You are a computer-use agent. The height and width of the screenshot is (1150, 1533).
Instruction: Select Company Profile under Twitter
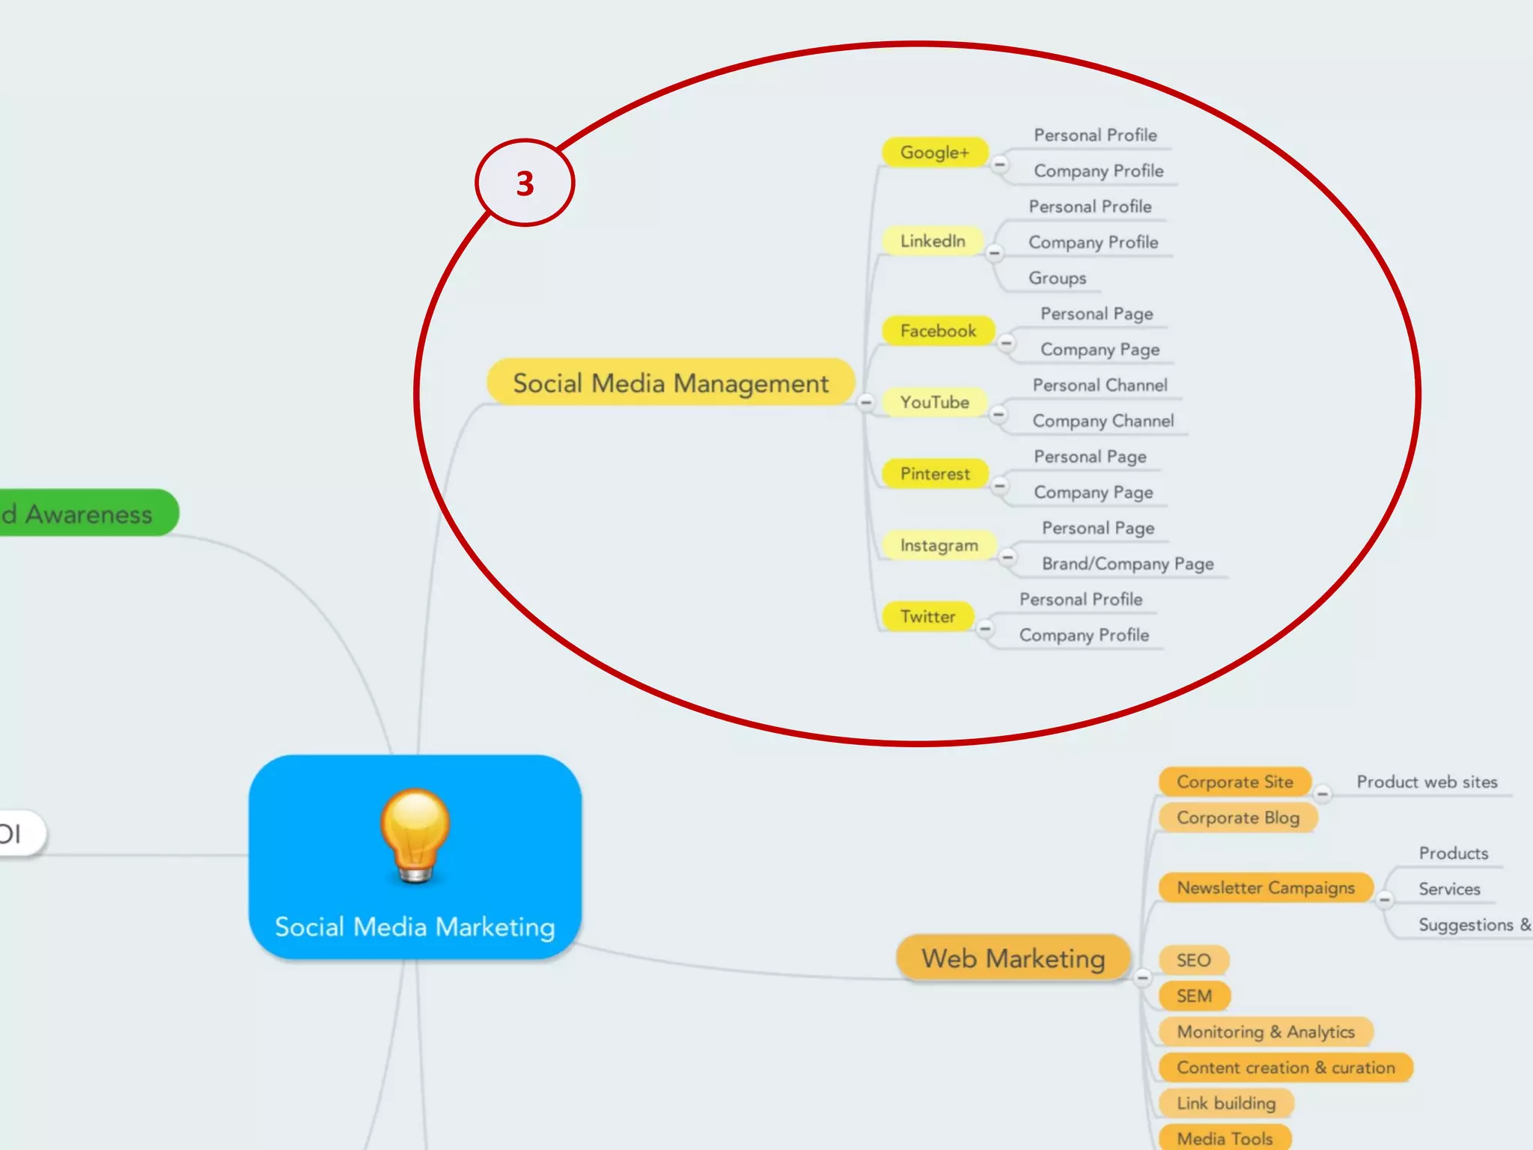point(1084,636)
